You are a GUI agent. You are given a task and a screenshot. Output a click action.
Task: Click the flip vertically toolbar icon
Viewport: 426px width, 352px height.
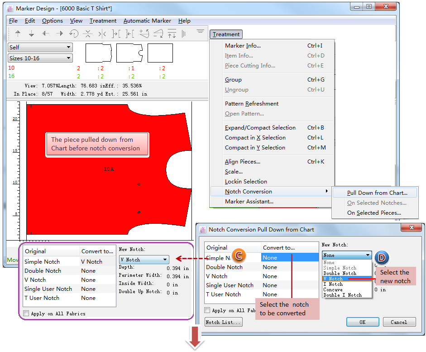pos(88,34)
